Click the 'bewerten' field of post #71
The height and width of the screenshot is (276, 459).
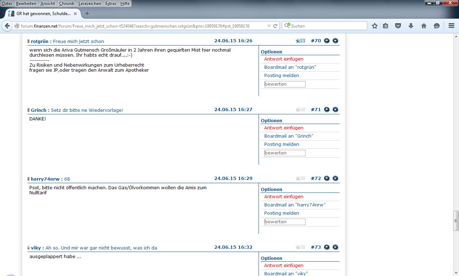pos(285,153)
